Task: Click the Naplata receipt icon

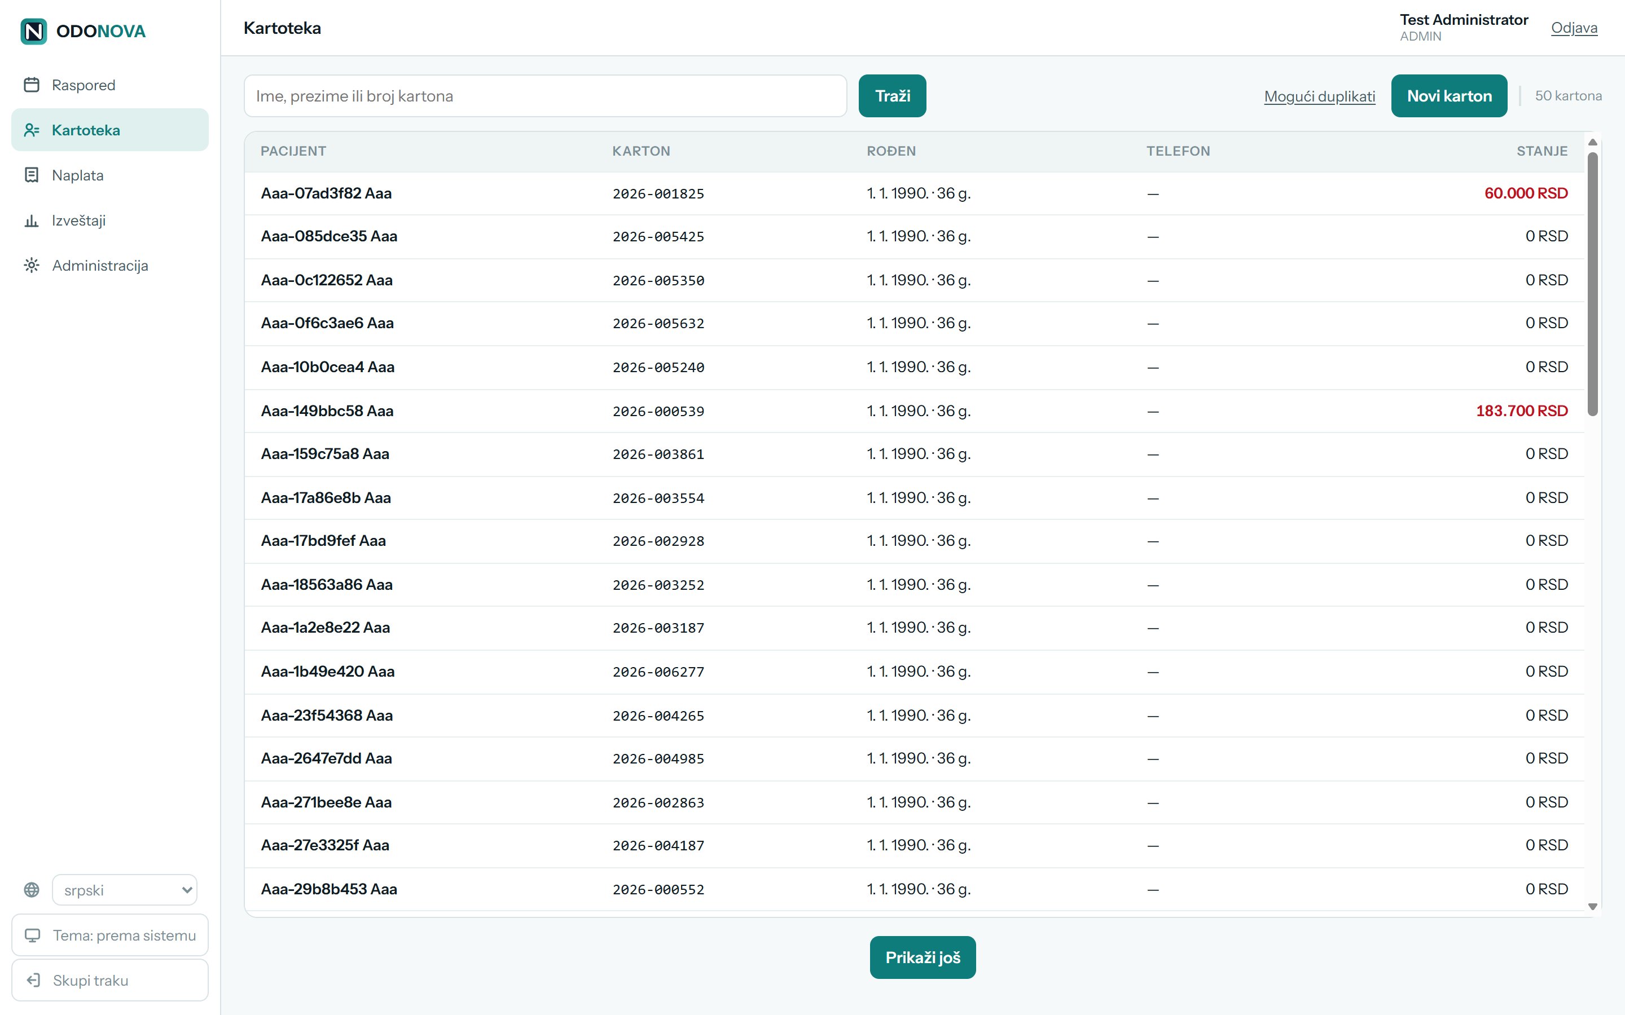Action: 32,175
